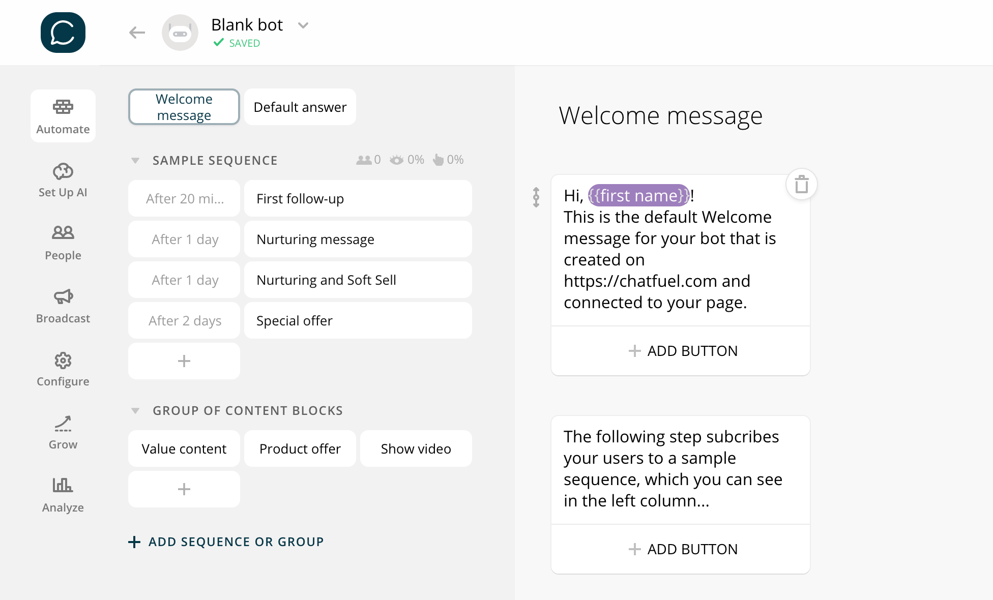Open the Automate section in sidebar

[63, 116]
